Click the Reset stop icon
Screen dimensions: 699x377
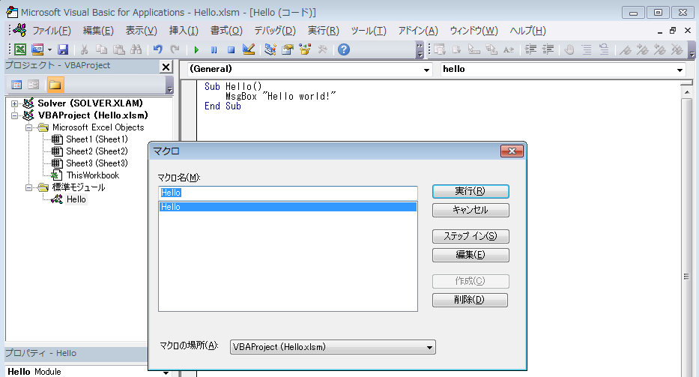pos(231,50)
